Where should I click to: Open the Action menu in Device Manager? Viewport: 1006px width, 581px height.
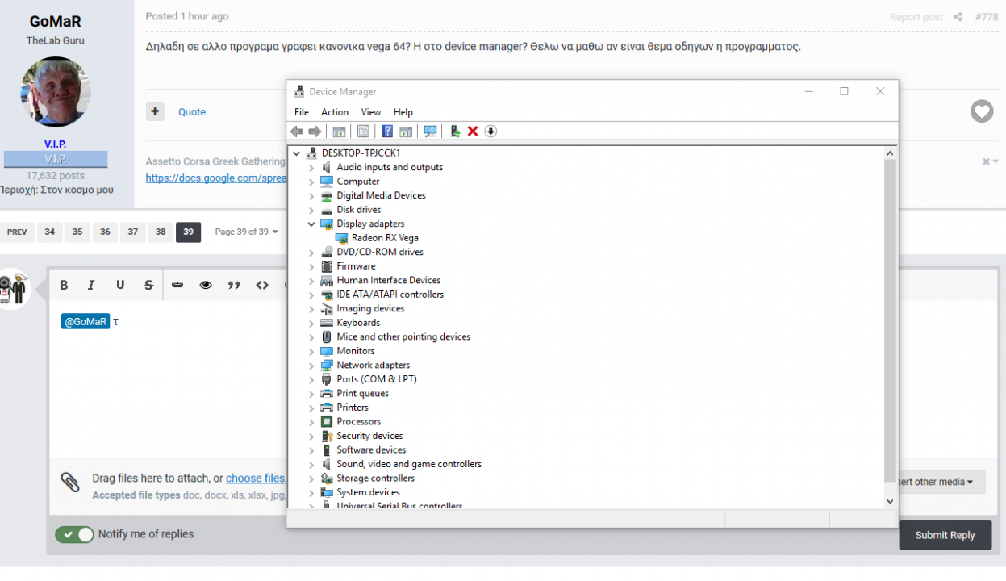(x=334, y=112)
